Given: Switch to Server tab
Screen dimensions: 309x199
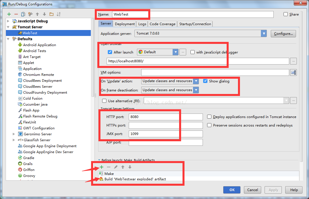Looking at the screenshot, I should (106, 23).
